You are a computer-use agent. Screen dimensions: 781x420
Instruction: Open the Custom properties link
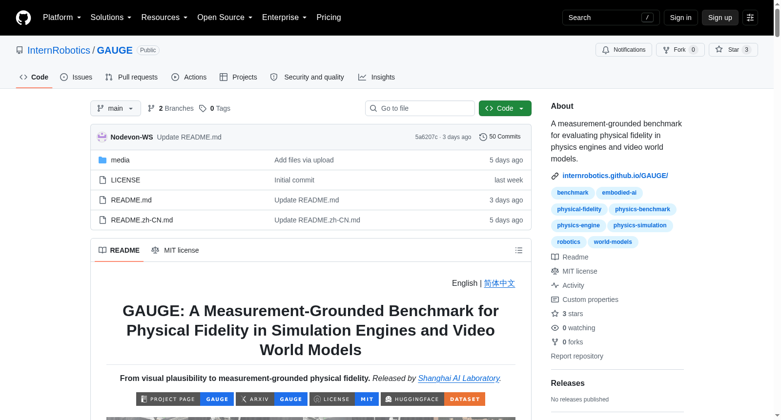pyautogui.click(x=585, y=300)
